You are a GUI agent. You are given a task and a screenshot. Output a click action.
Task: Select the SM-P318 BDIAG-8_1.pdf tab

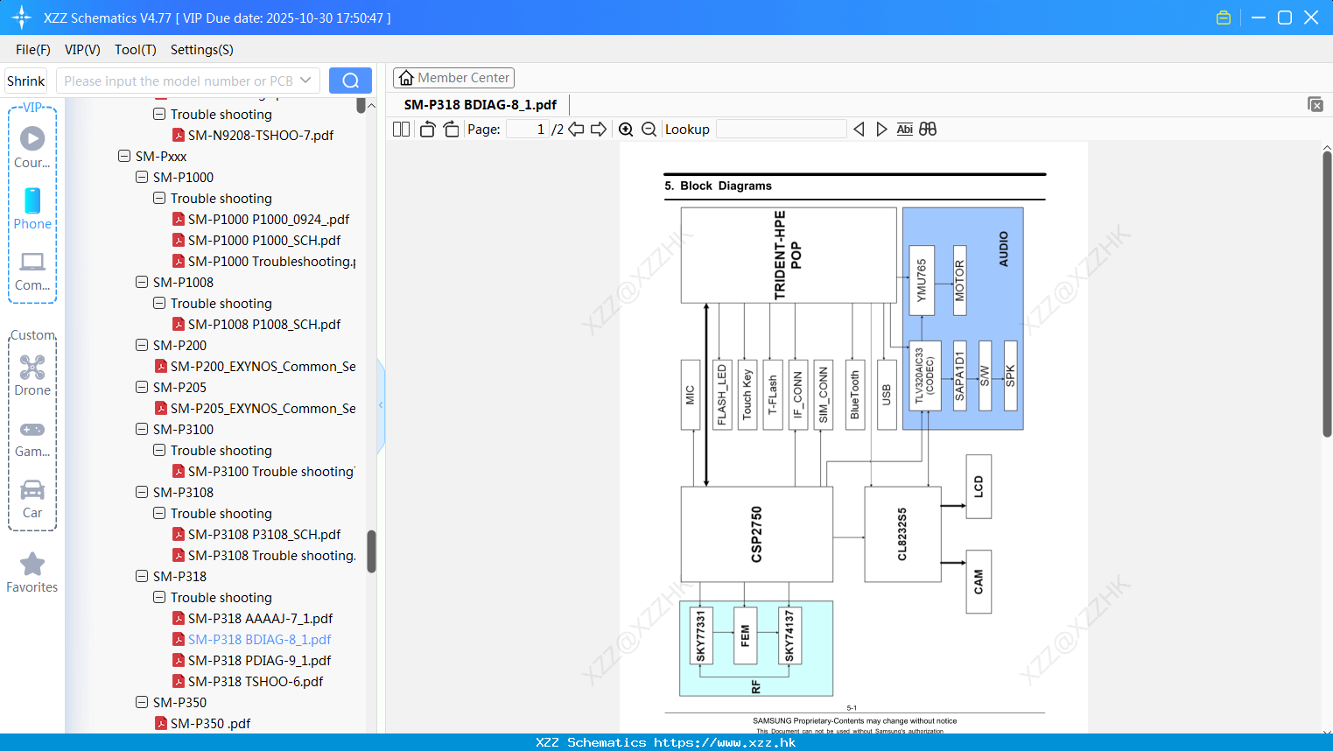click(481, 105)
